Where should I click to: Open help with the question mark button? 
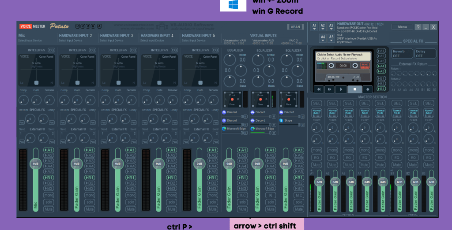[418, 27]
